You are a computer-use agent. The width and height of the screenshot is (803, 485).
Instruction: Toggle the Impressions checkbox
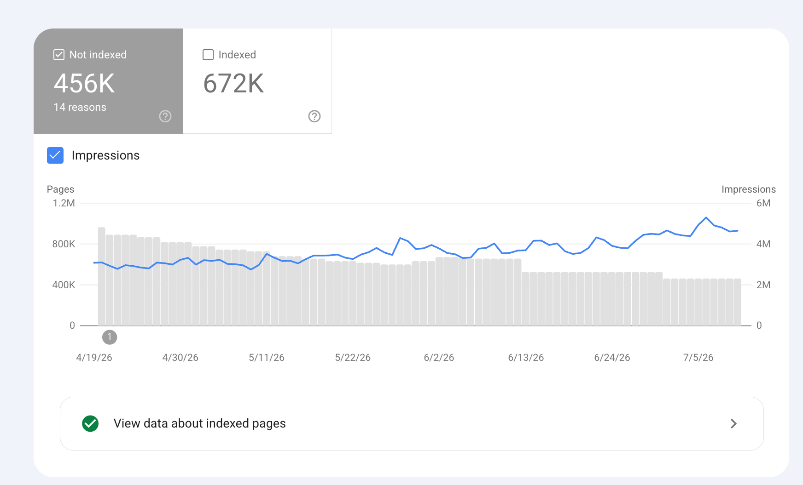click(x=55, y=155)
